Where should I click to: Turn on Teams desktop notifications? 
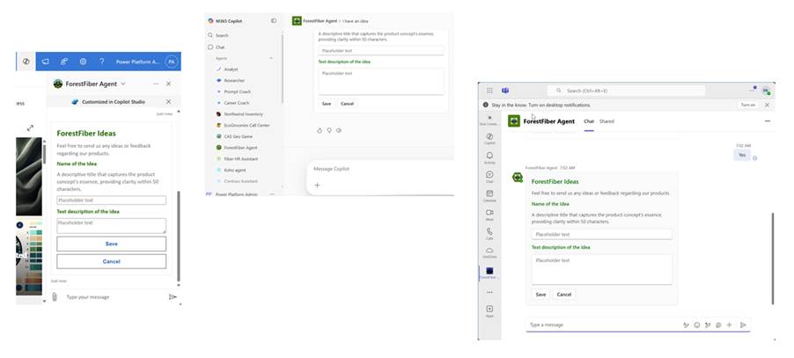click(x=747, y=105)
